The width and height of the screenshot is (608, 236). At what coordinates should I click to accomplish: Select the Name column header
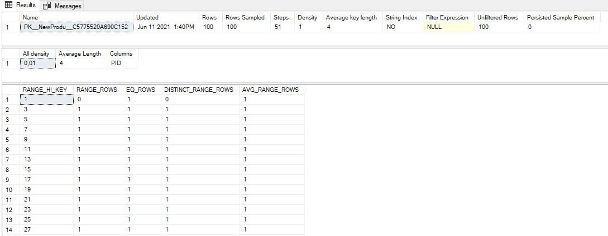30,18
